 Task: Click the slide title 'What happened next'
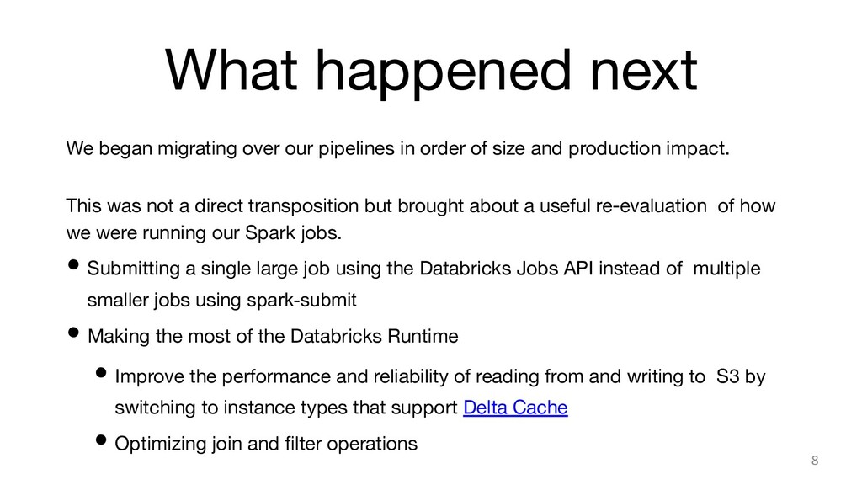pyautogui.click(x=431, y=71)
